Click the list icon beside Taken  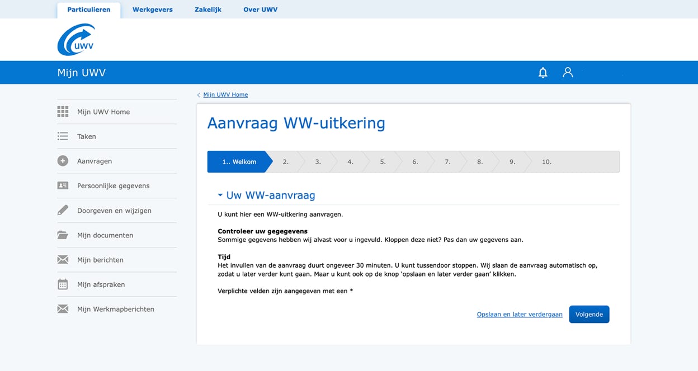63,136
